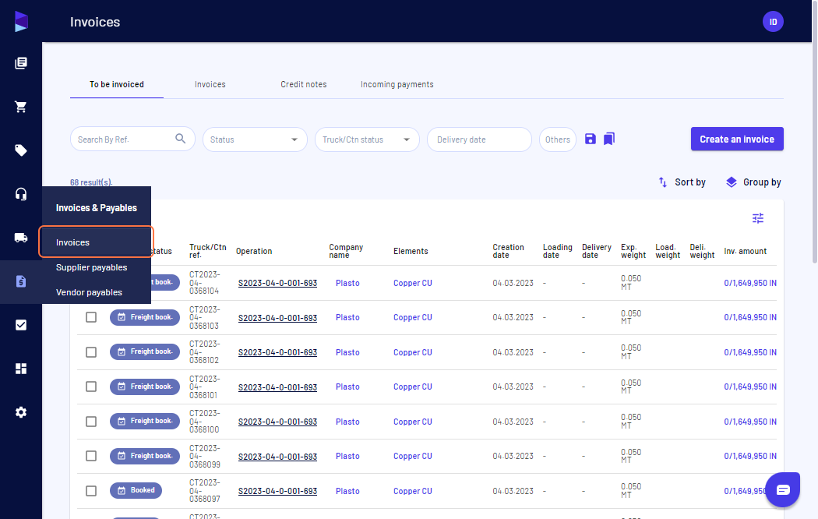Tick checkbox for row CT2023-04-0368103
The width and height of the screenshot is (818, 519).
(x=91, y=317)
